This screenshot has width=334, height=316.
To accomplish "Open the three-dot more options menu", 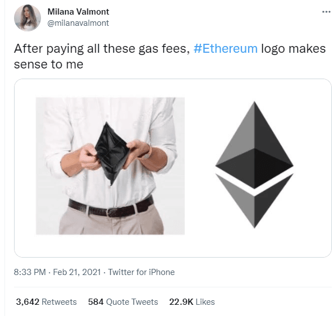I will tap(326, 12).
